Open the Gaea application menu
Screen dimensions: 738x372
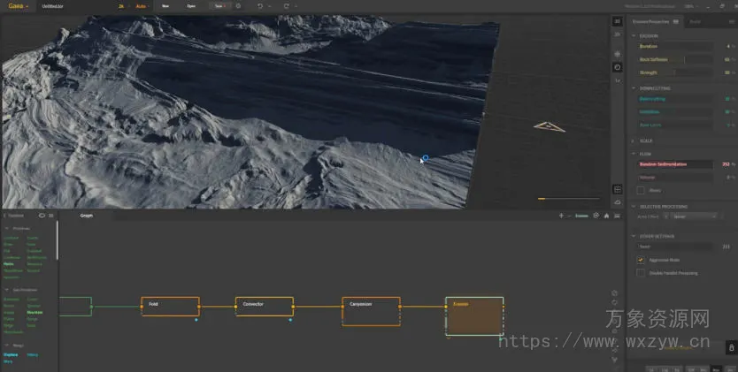point(19,5)
